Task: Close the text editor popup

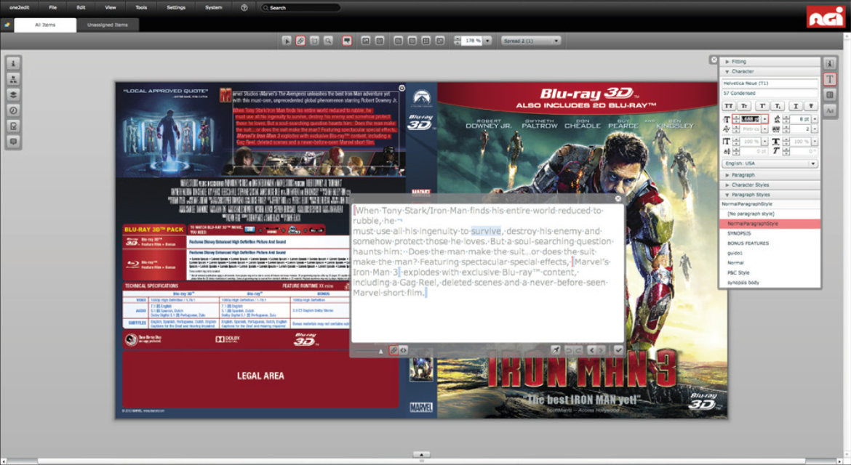Action: tap(618, 198)
